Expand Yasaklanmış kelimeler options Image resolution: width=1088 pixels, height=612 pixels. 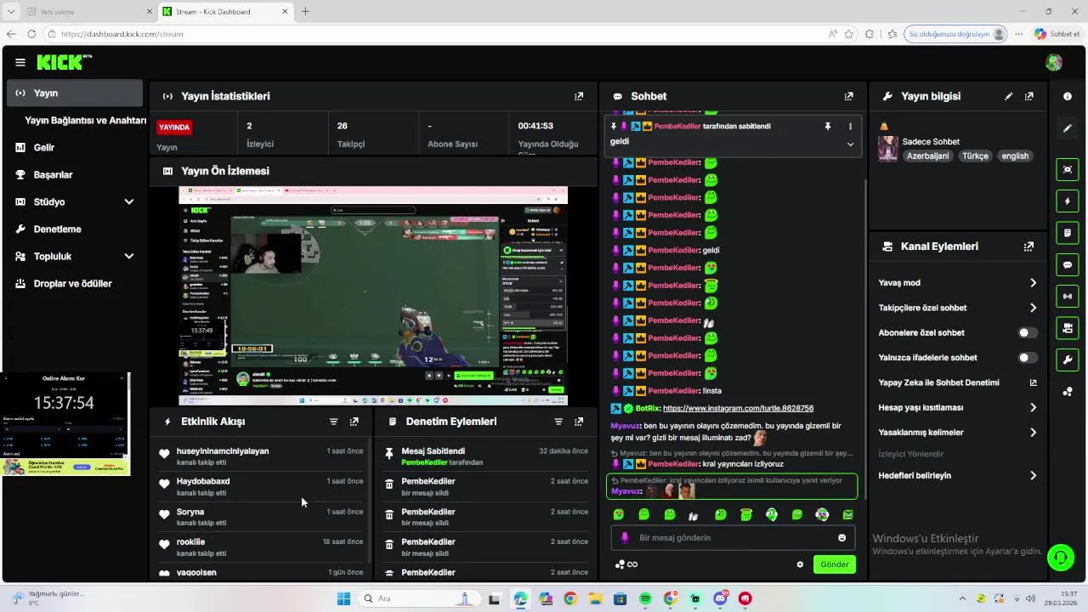pyautogui.click(x=1033, y=433)
